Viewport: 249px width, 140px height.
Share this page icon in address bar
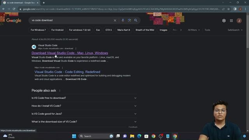223,9
